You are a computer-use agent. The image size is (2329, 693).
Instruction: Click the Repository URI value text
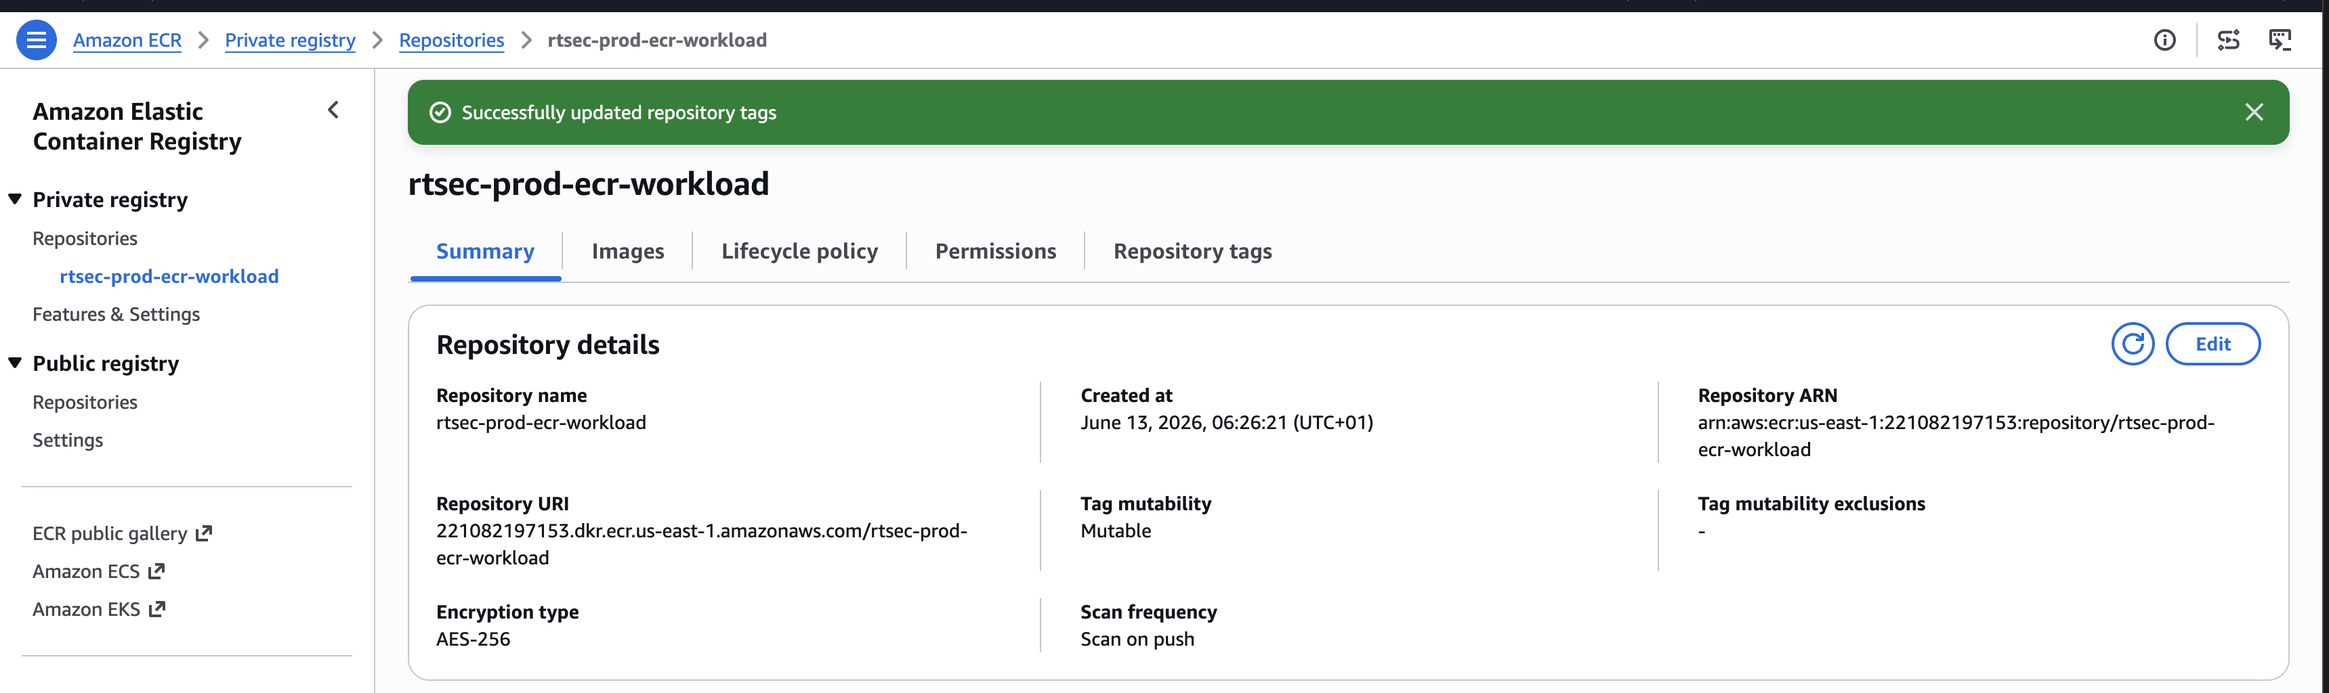click(702, 545)
